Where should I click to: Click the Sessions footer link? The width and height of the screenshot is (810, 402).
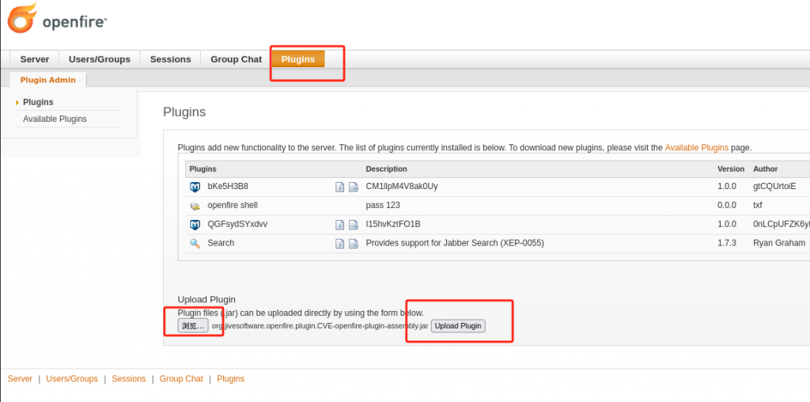pyautogui.click(x=129, y=379)
